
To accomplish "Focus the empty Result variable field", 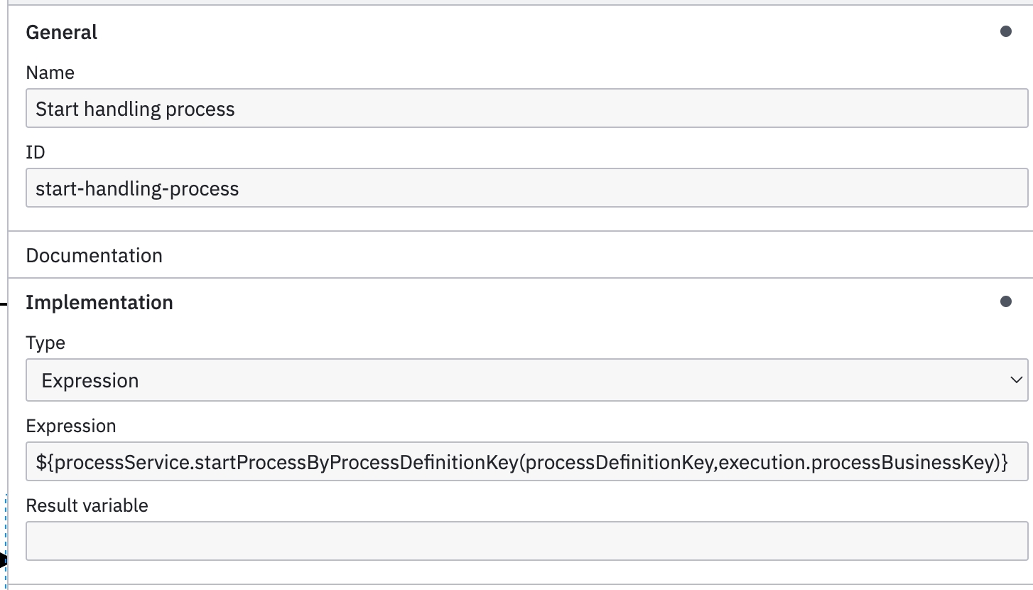I will [526, 542].
